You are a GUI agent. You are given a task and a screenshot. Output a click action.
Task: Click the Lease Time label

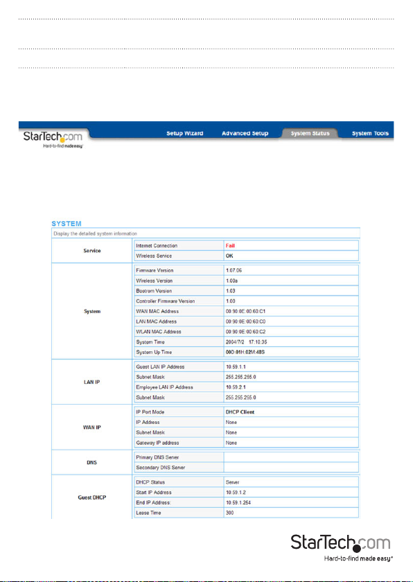(148, 513)
